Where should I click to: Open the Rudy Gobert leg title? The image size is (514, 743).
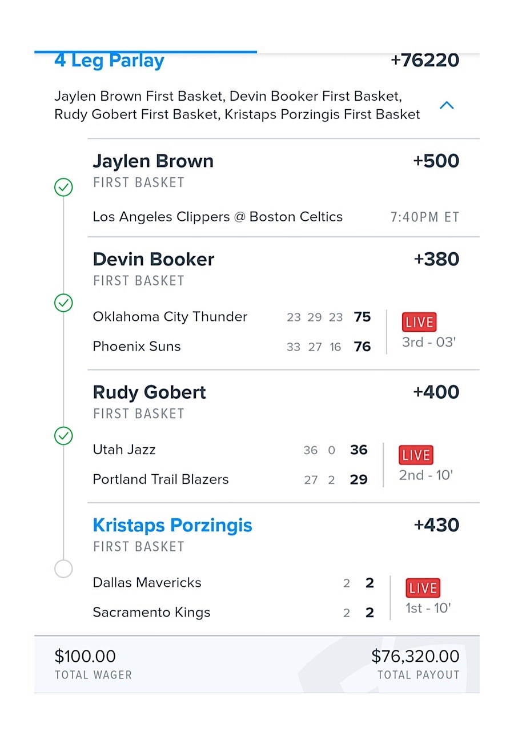pyautogui.click(x=150, y=392)
